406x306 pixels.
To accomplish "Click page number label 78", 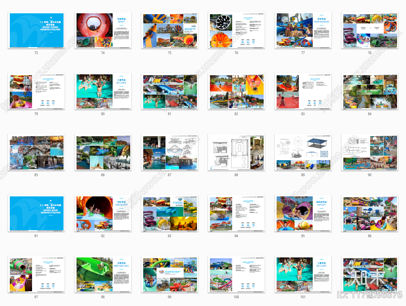I will coord(370,53).
